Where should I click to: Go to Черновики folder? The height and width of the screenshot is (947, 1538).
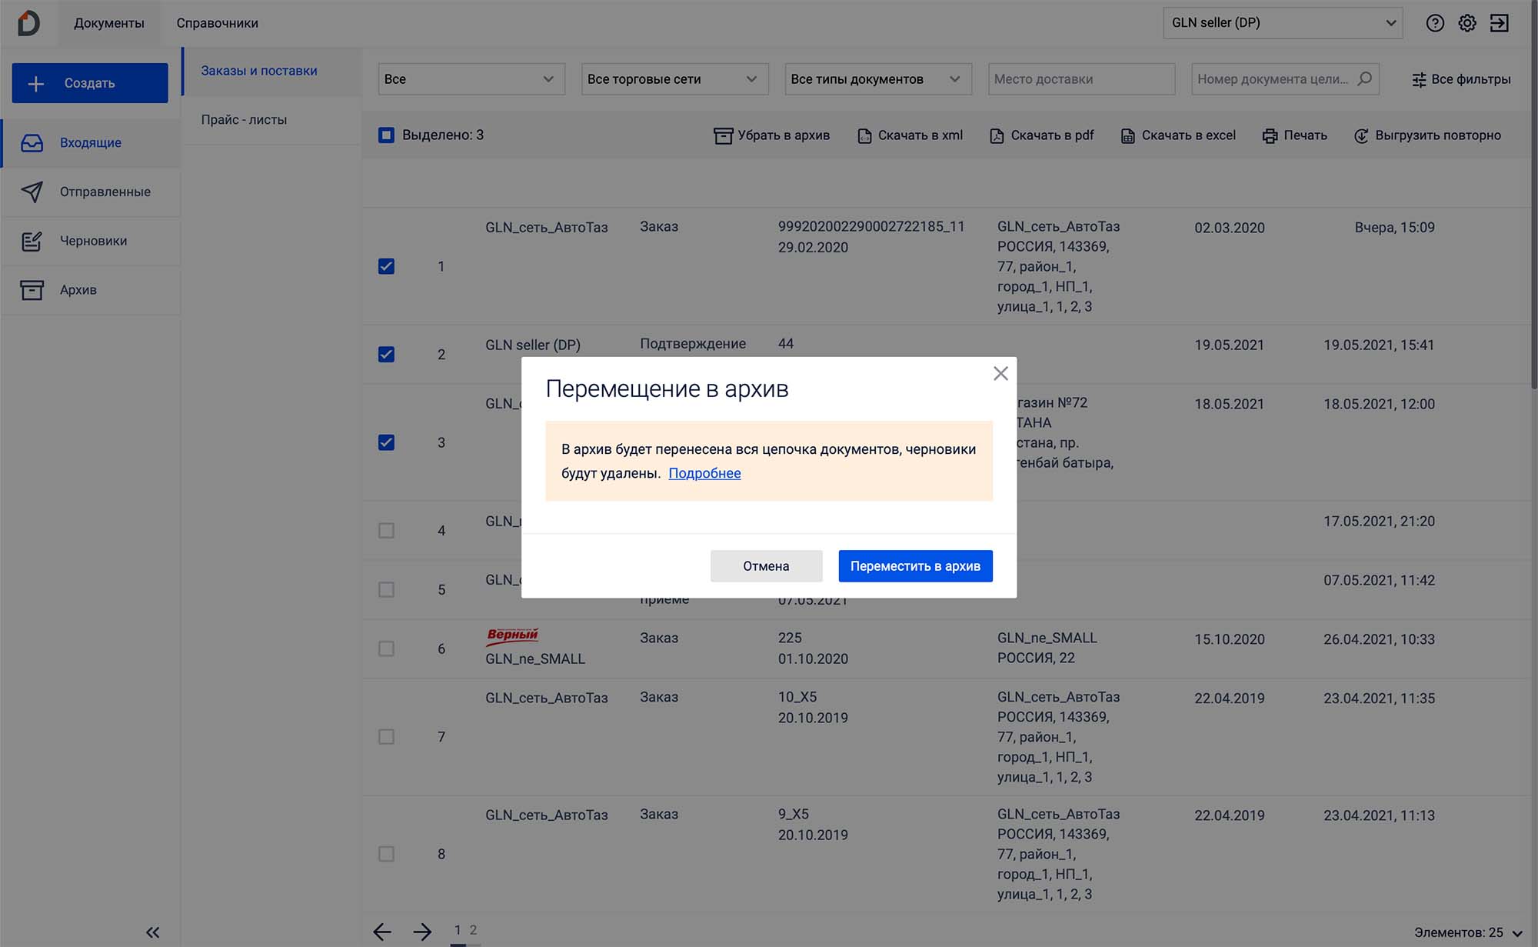tap(91, 241)
